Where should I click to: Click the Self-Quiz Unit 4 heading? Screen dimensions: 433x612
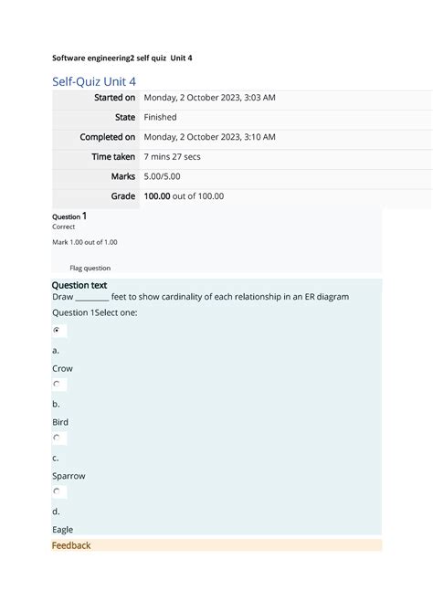94,81
